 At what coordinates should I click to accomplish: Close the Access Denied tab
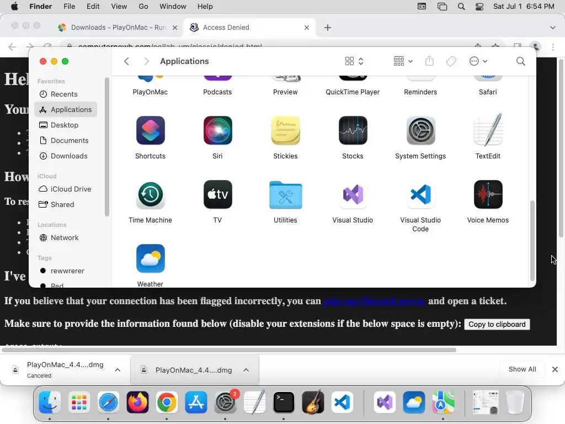pos(307,28)
